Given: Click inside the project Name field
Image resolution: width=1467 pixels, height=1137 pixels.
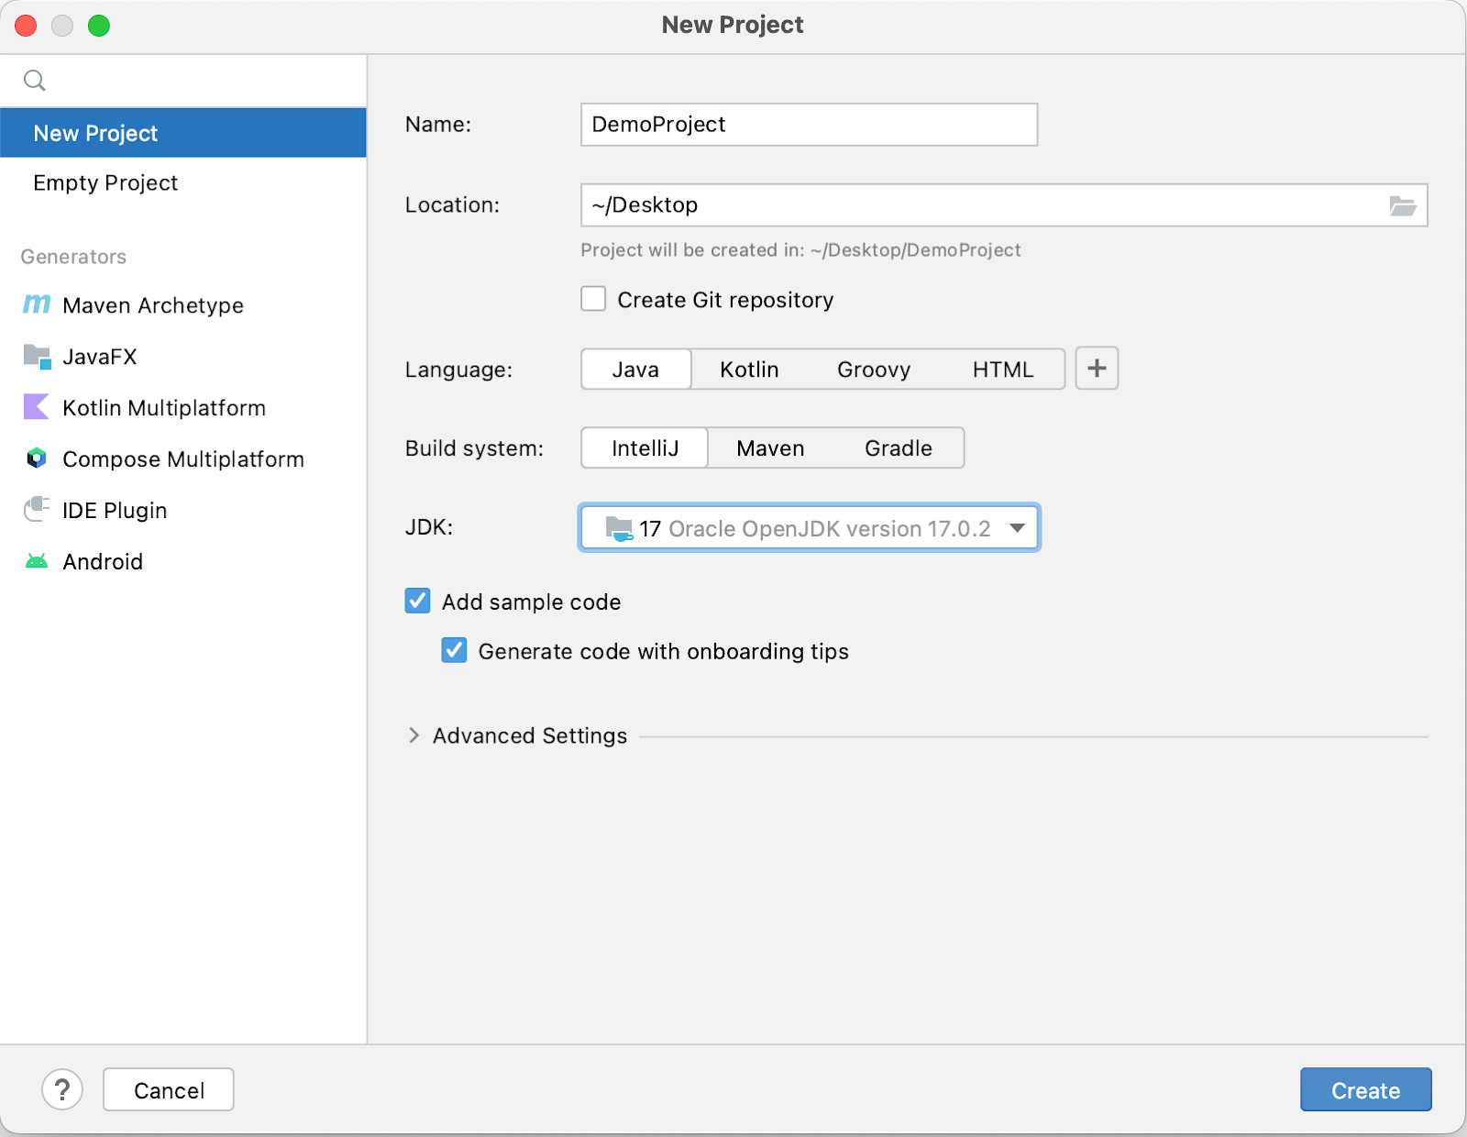Looking at the screenshot, I should tap(807, 124).
